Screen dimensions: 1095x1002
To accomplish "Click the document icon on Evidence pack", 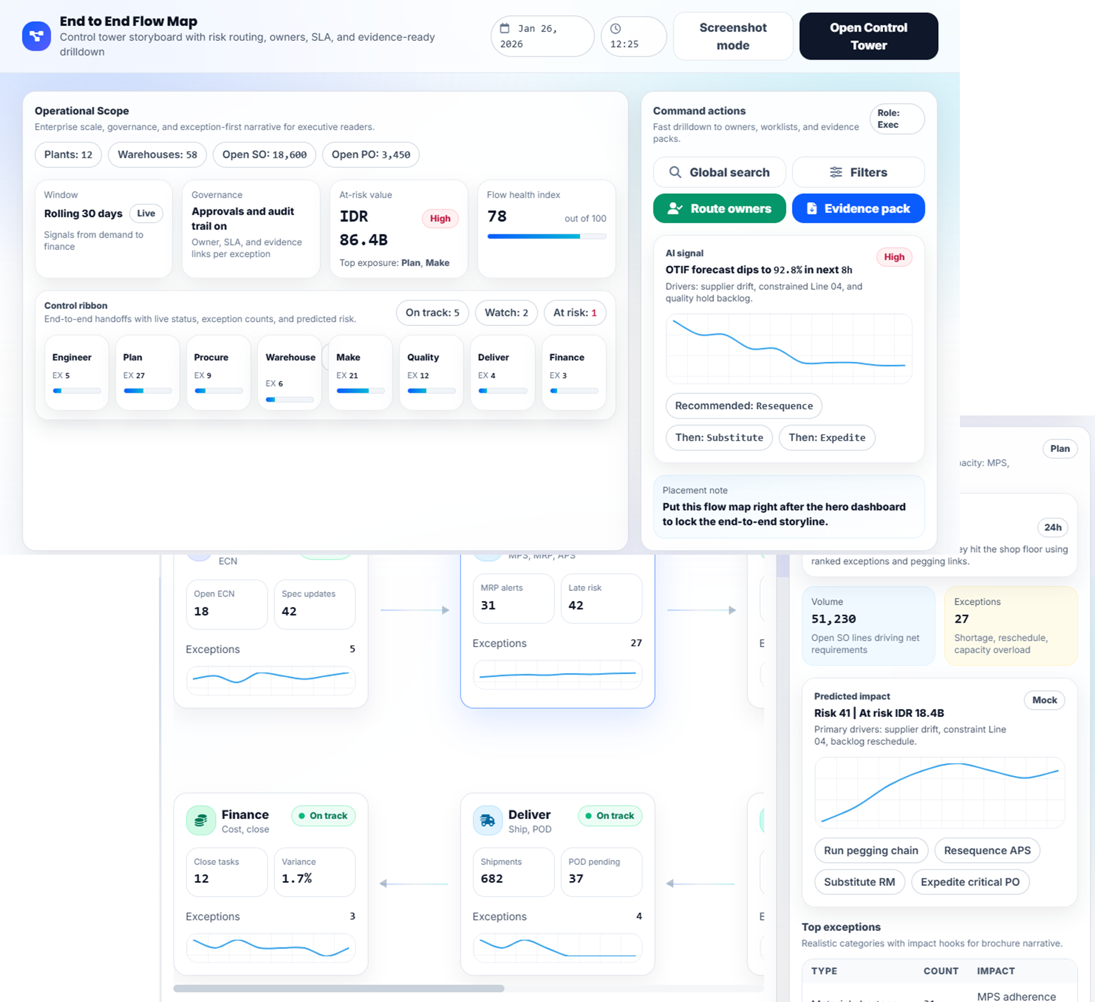I will [812, 208].
